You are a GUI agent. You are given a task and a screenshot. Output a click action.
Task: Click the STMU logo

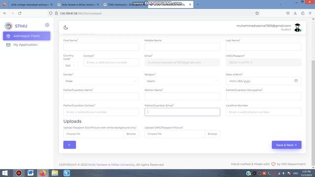tap(8, 26)
